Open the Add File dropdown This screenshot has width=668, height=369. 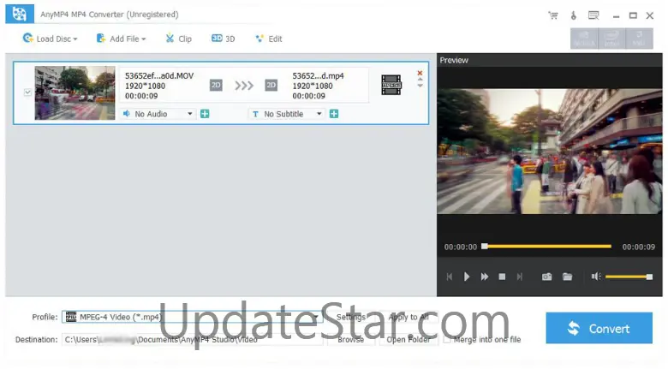tap(121, 39)
